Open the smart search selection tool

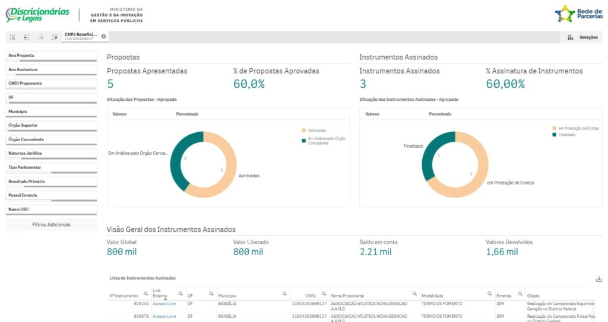tap(12, 37)
